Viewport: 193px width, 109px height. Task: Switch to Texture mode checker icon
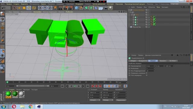point(2,24)
